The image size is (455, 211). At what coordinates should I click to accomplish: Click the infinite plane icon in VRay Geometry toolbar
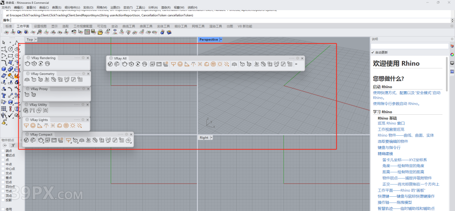click(27, 79)
